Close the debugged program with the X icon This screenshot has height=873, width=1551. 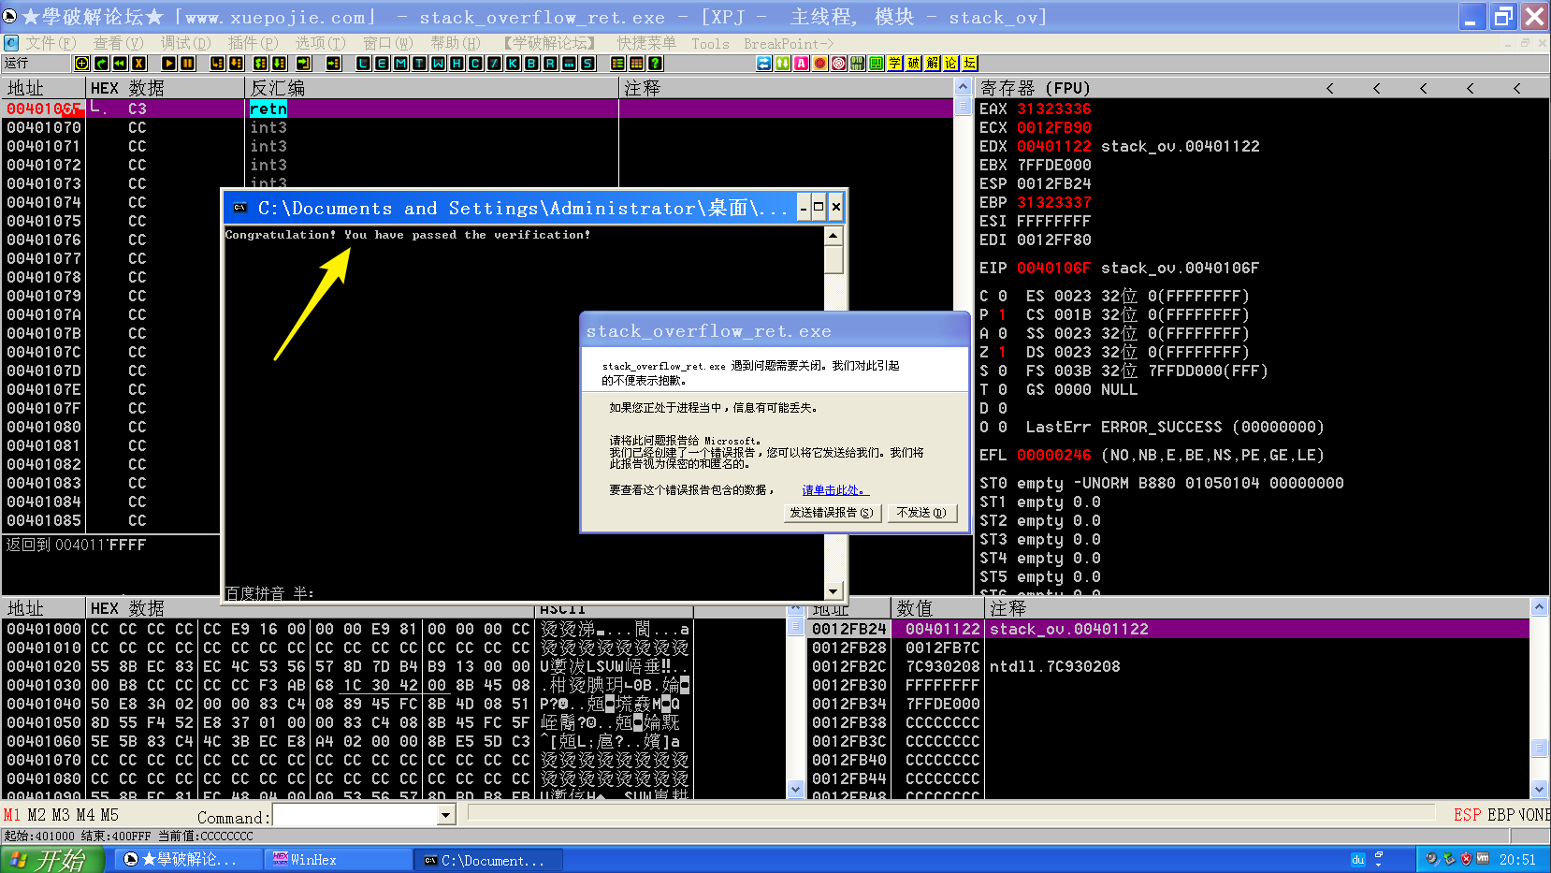click(x=138, y=64)
